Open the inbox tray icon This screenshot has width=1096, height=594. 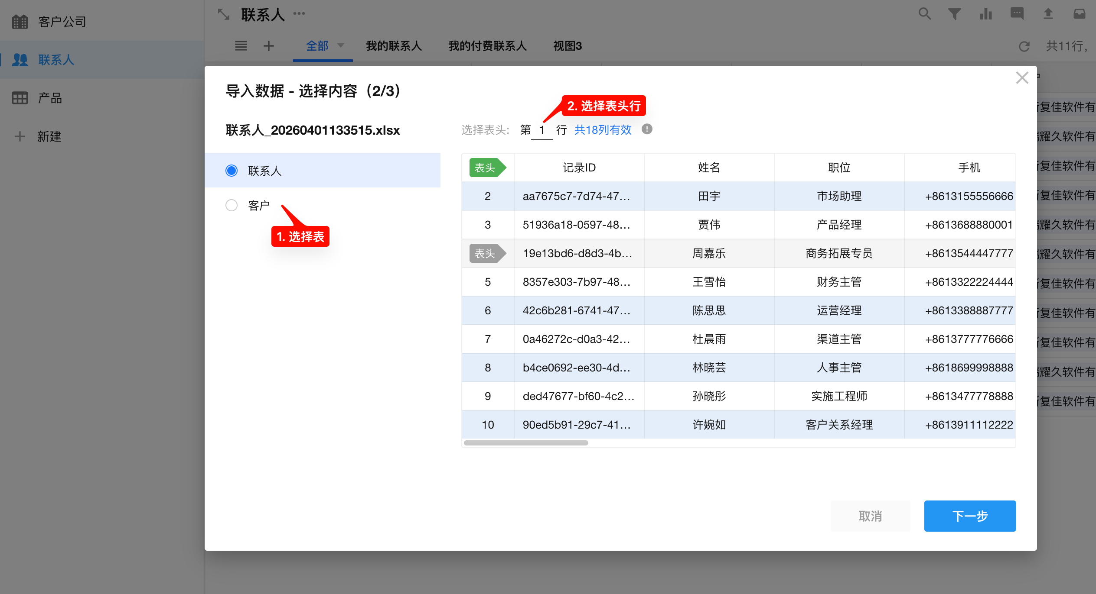1079,14
